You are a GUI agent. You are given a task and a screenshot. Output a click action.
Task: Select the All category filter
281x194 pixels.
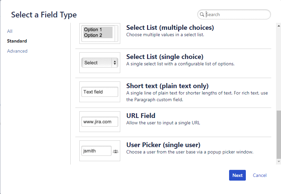[10, 31]
